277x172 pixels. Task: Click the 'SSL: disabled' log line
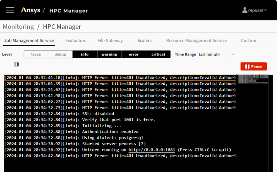point(59,114)
